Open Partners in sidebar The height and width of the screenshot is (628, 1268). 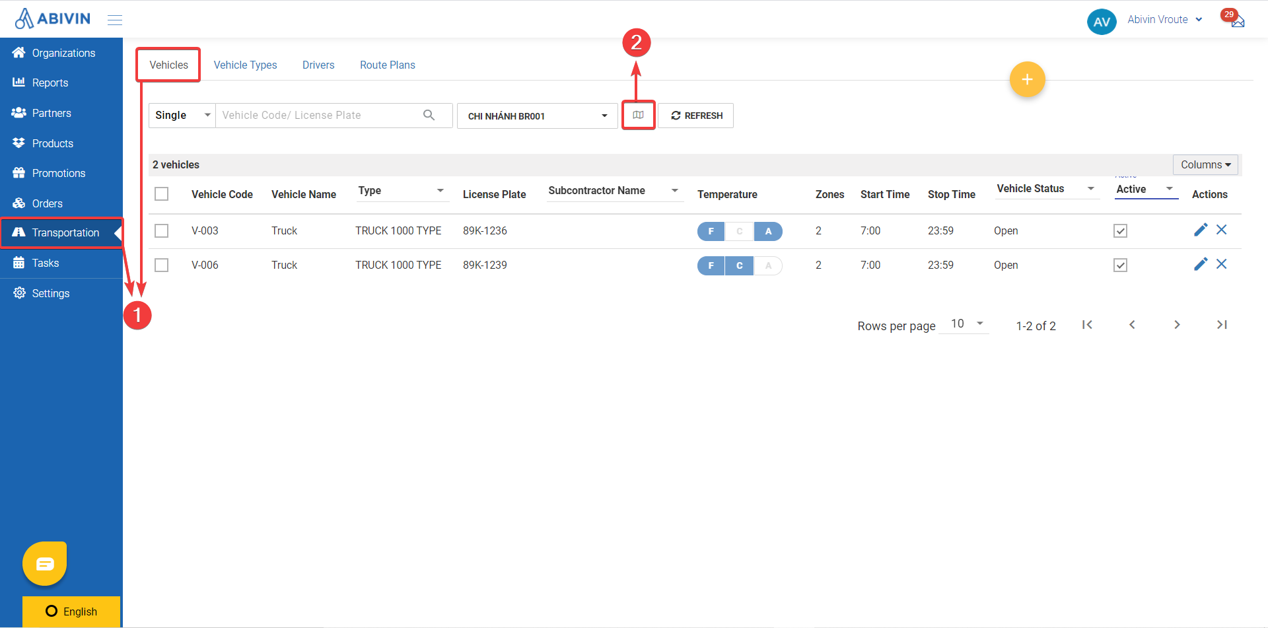61,113
